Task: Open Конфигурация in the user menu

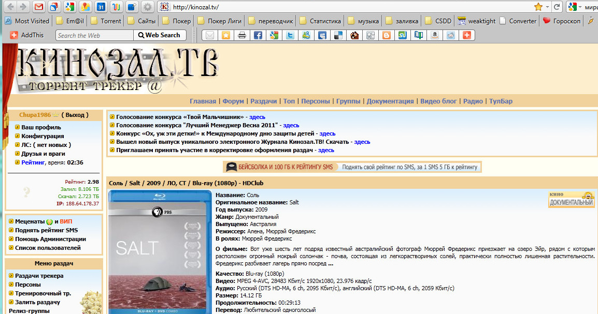Action: click(x=42, y=136)
